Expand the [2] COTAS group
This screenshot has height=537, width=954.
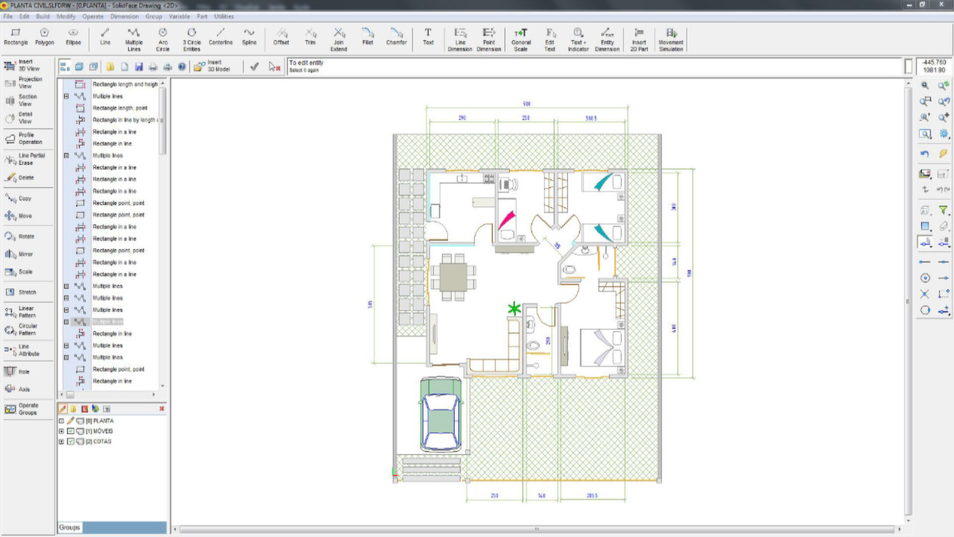[61, 441]
